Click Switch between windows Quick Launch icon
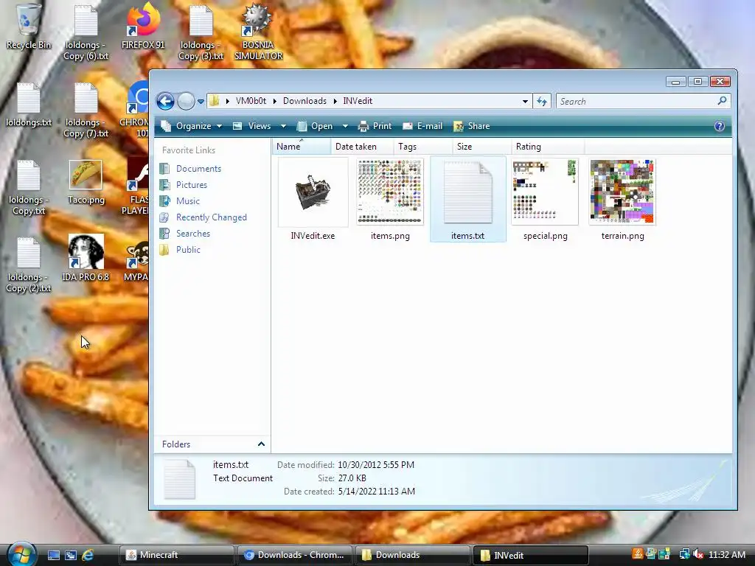This screenshot has height=566, width=755. coord(71,555)
